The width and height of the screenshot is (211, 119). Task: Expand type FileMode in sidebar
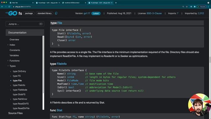coord(11,90)
